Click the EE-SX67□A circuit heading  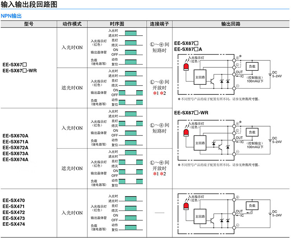pyautogui.click(x=188, y=49)
